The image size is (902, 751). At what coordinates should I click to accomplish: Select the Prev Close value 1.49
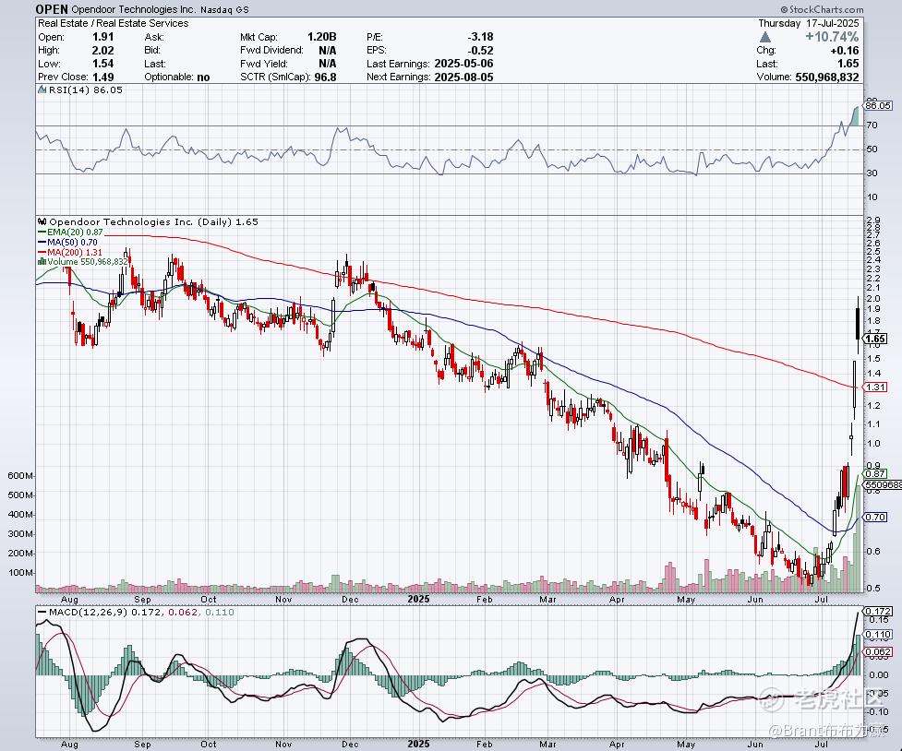point(103,77)
